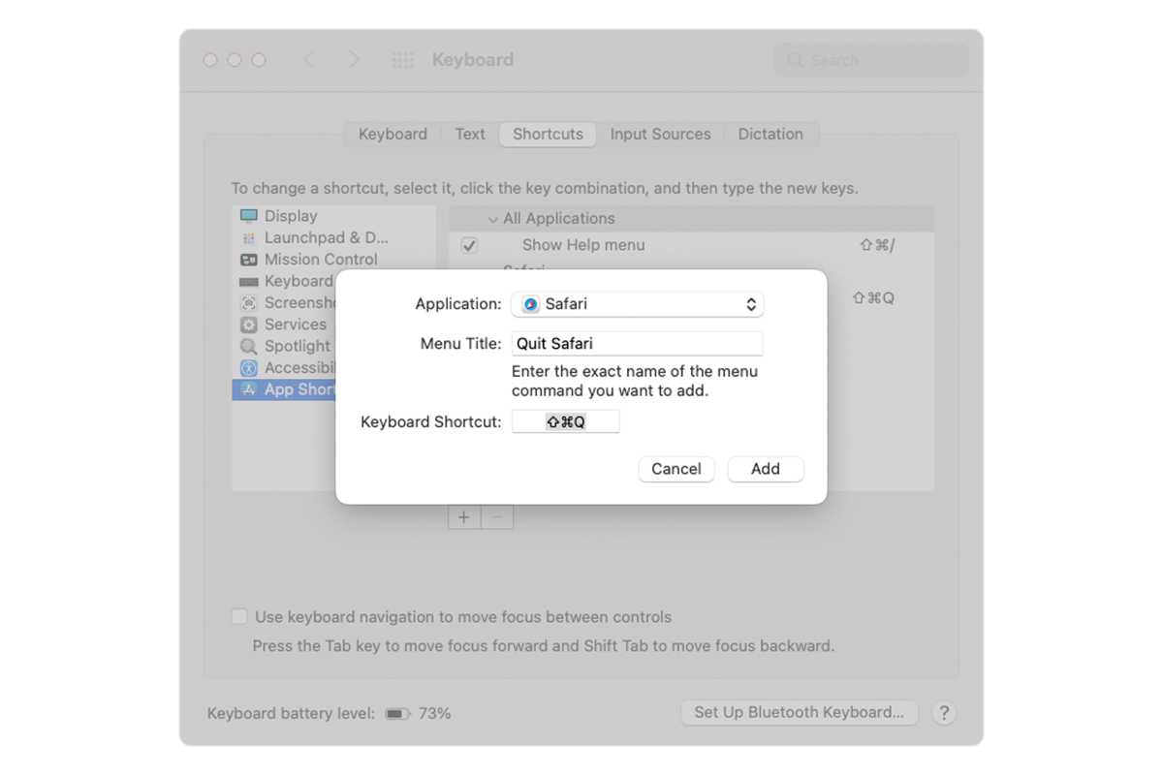Go back with the left chevron
The image size is (1163, 775).
[309, 60]
